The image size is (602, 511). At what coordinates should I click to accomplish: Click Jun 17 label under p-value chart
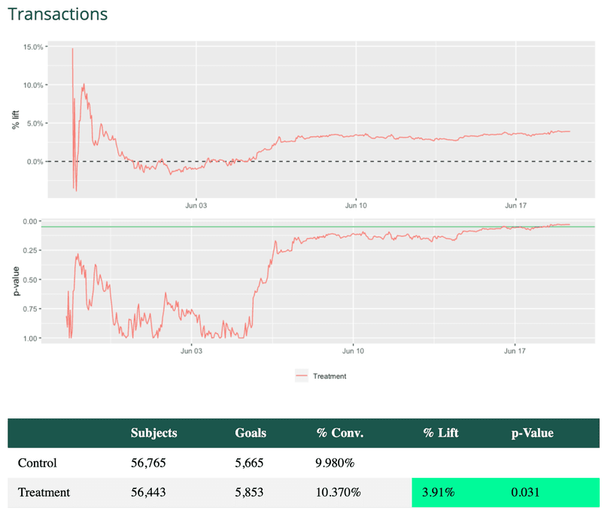point(515,351)
